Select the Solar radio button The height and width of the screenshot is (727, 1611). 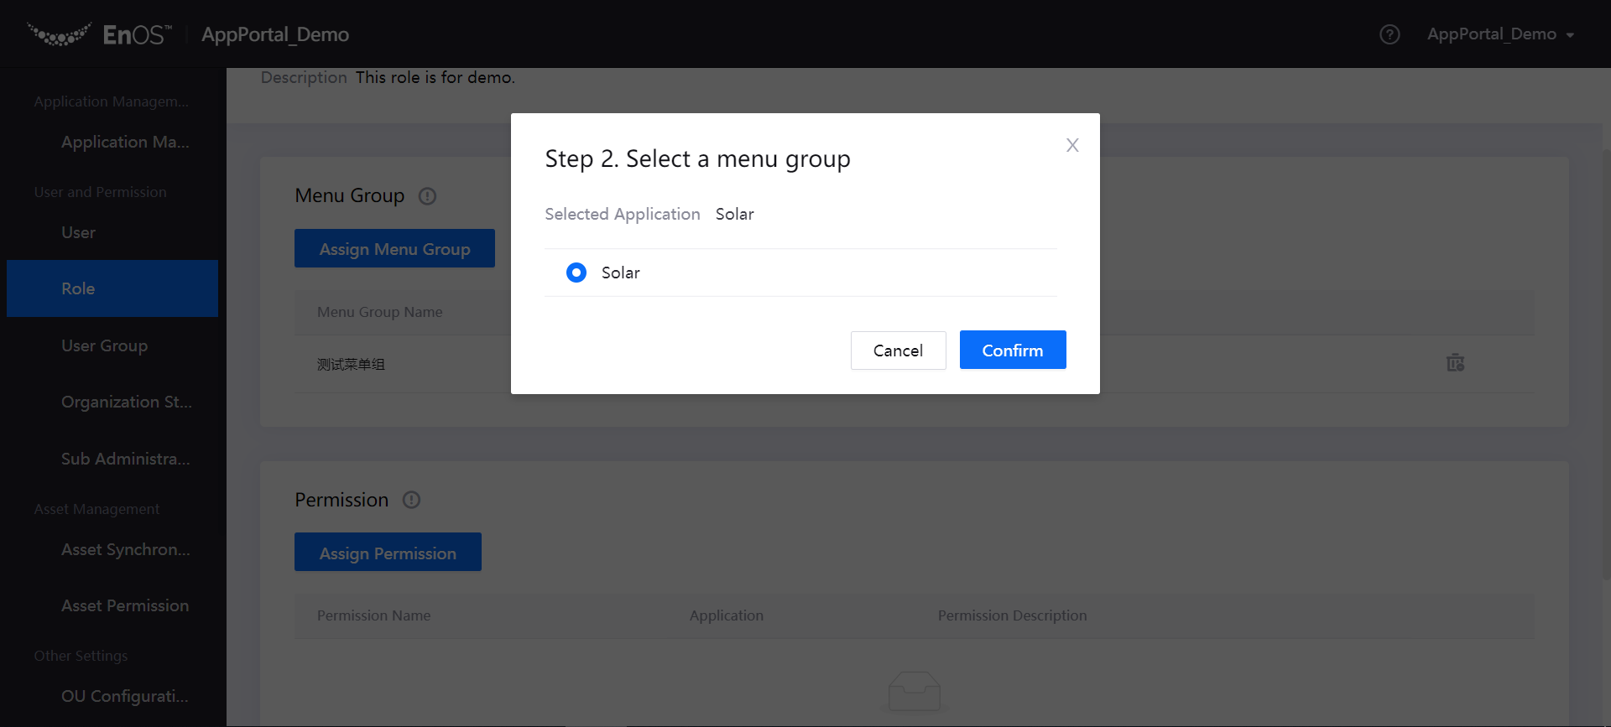(x=576, y=273)
